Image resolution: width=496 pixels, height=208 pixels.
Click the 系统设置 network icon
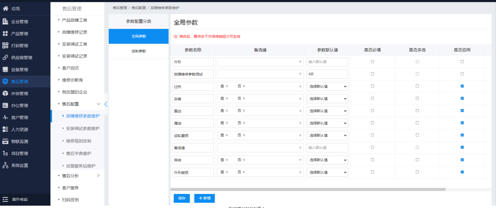[5, 165]
